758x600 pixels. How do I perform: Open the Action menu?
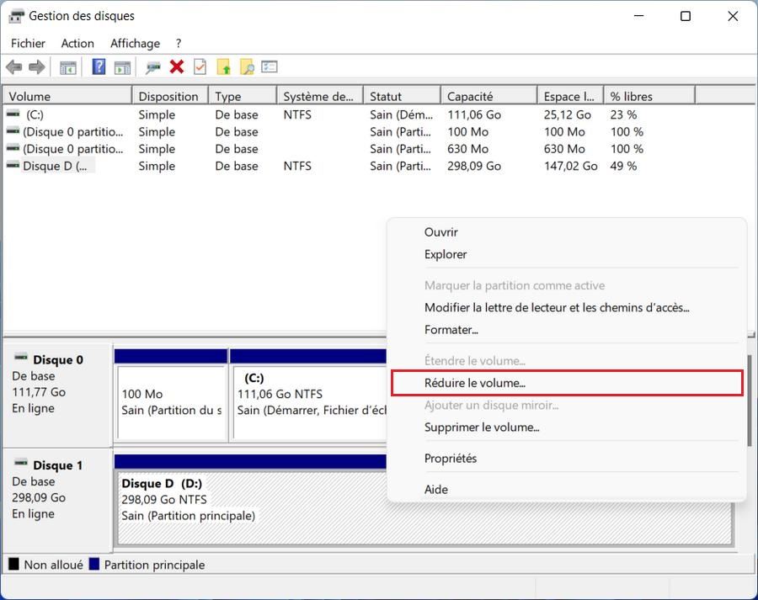click(x=77, y=43)
